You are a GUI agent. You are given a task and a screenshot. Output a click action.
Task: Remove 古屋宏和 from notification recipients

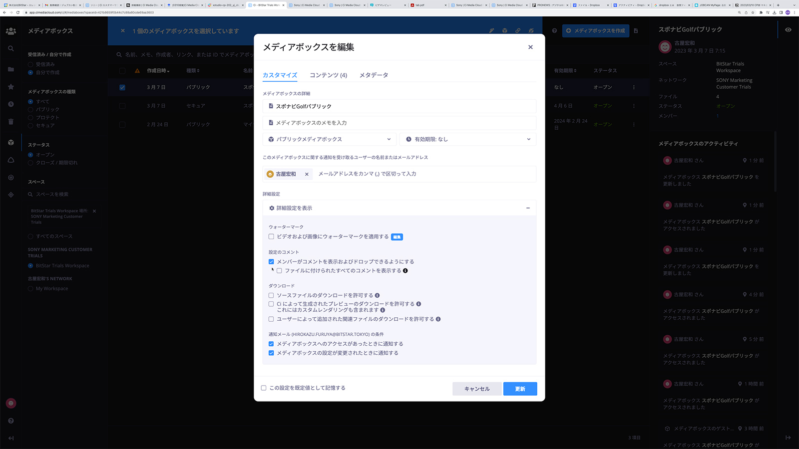click(307, 174)
